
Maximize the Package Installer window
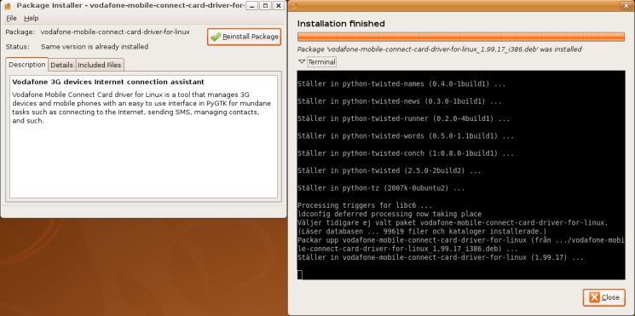pyautogui.click(x=265, y=6)
